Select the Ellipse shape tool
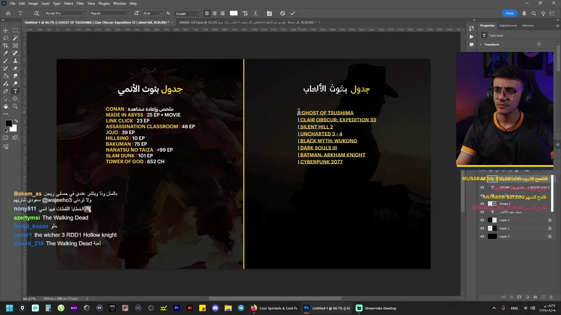This screenshot has height=315, width=561. pyautogui.click(x=15, y=98)
